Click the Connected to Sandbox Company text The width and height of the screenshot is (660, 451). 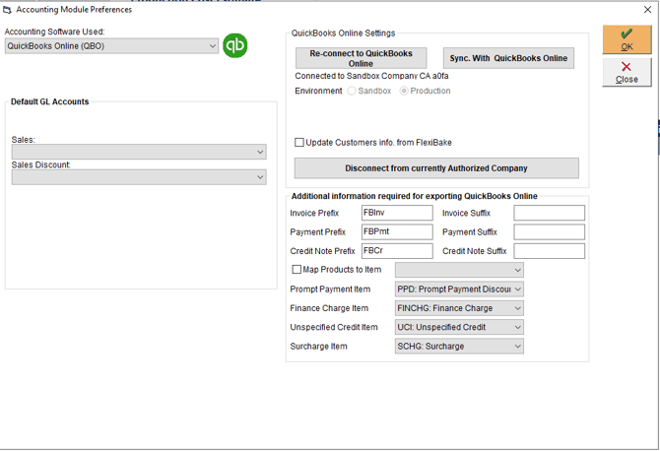click(371, 76)
